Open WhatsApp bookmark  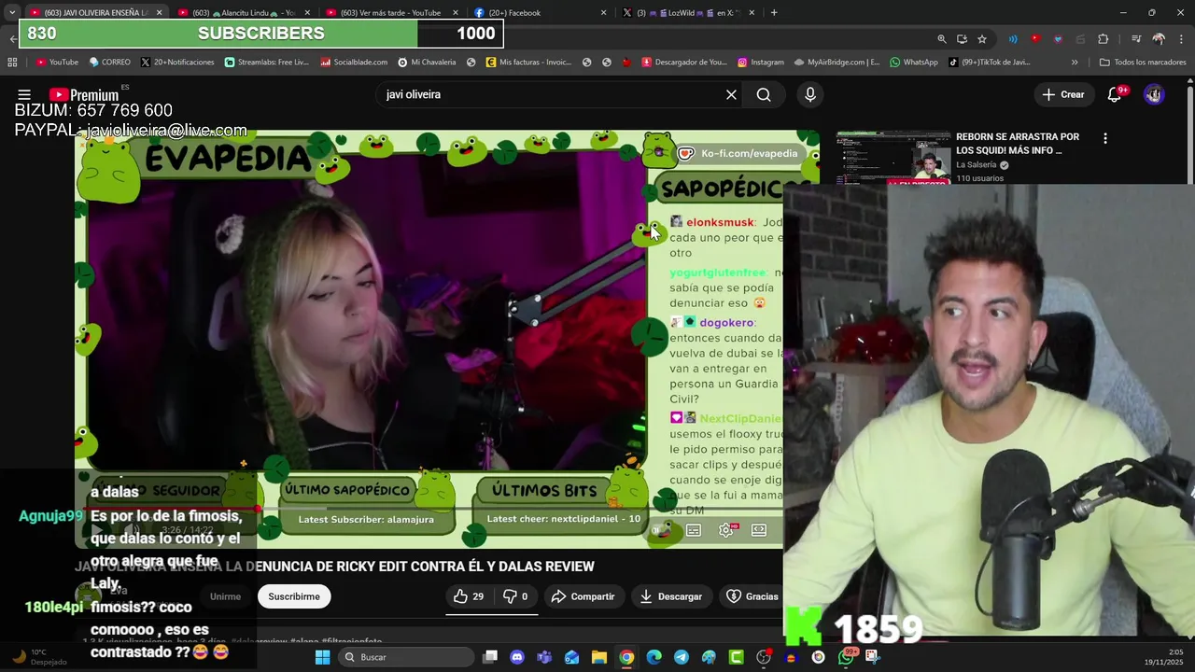[914, 63]
